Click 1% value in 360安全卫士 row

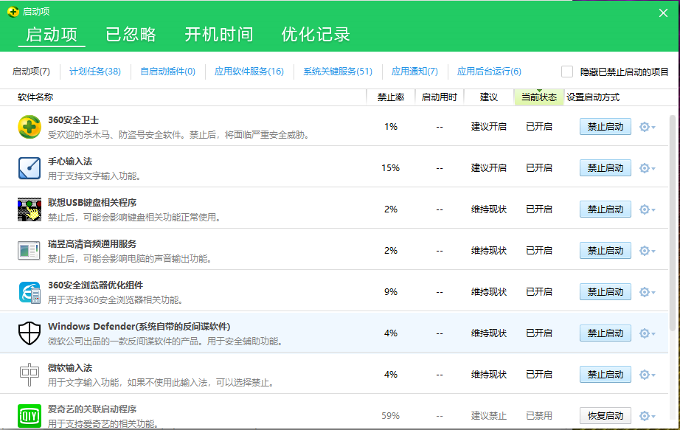391,127
